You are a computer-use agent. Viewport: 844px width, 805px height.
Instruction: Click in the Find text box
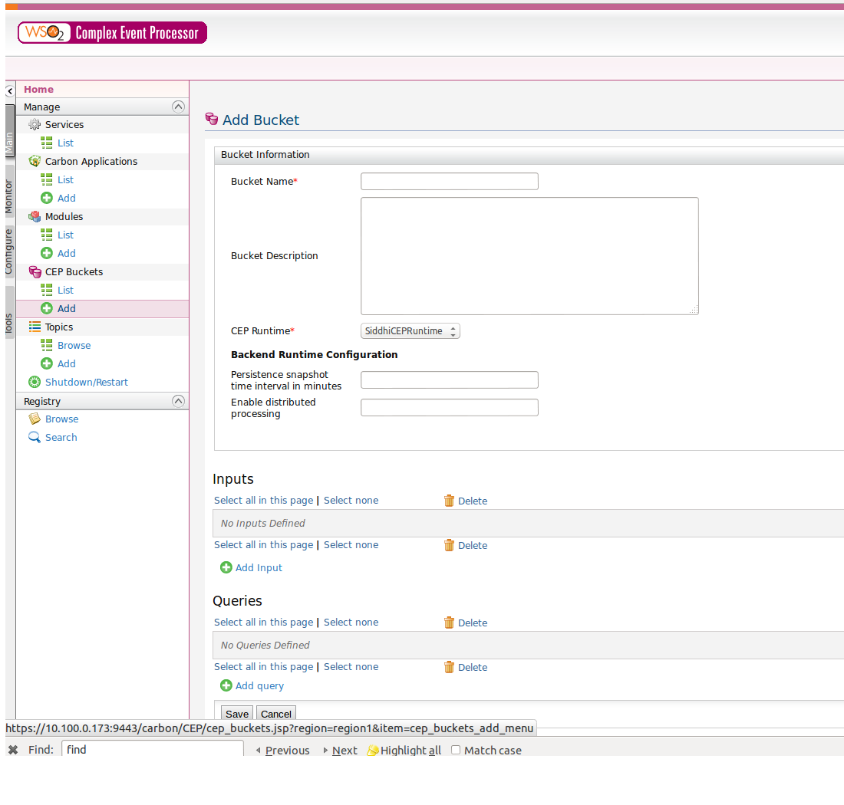pos(153,749)
